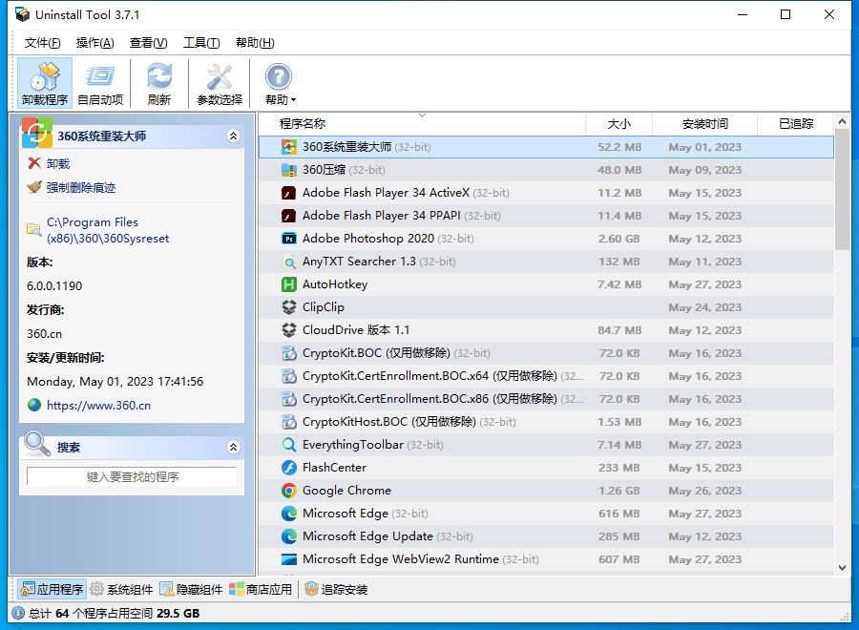Select CryptoKit.CertEnrollment.BOC.x86 icon
The height and width of the screenshot is (630, 859).
(x=288, y=399)
